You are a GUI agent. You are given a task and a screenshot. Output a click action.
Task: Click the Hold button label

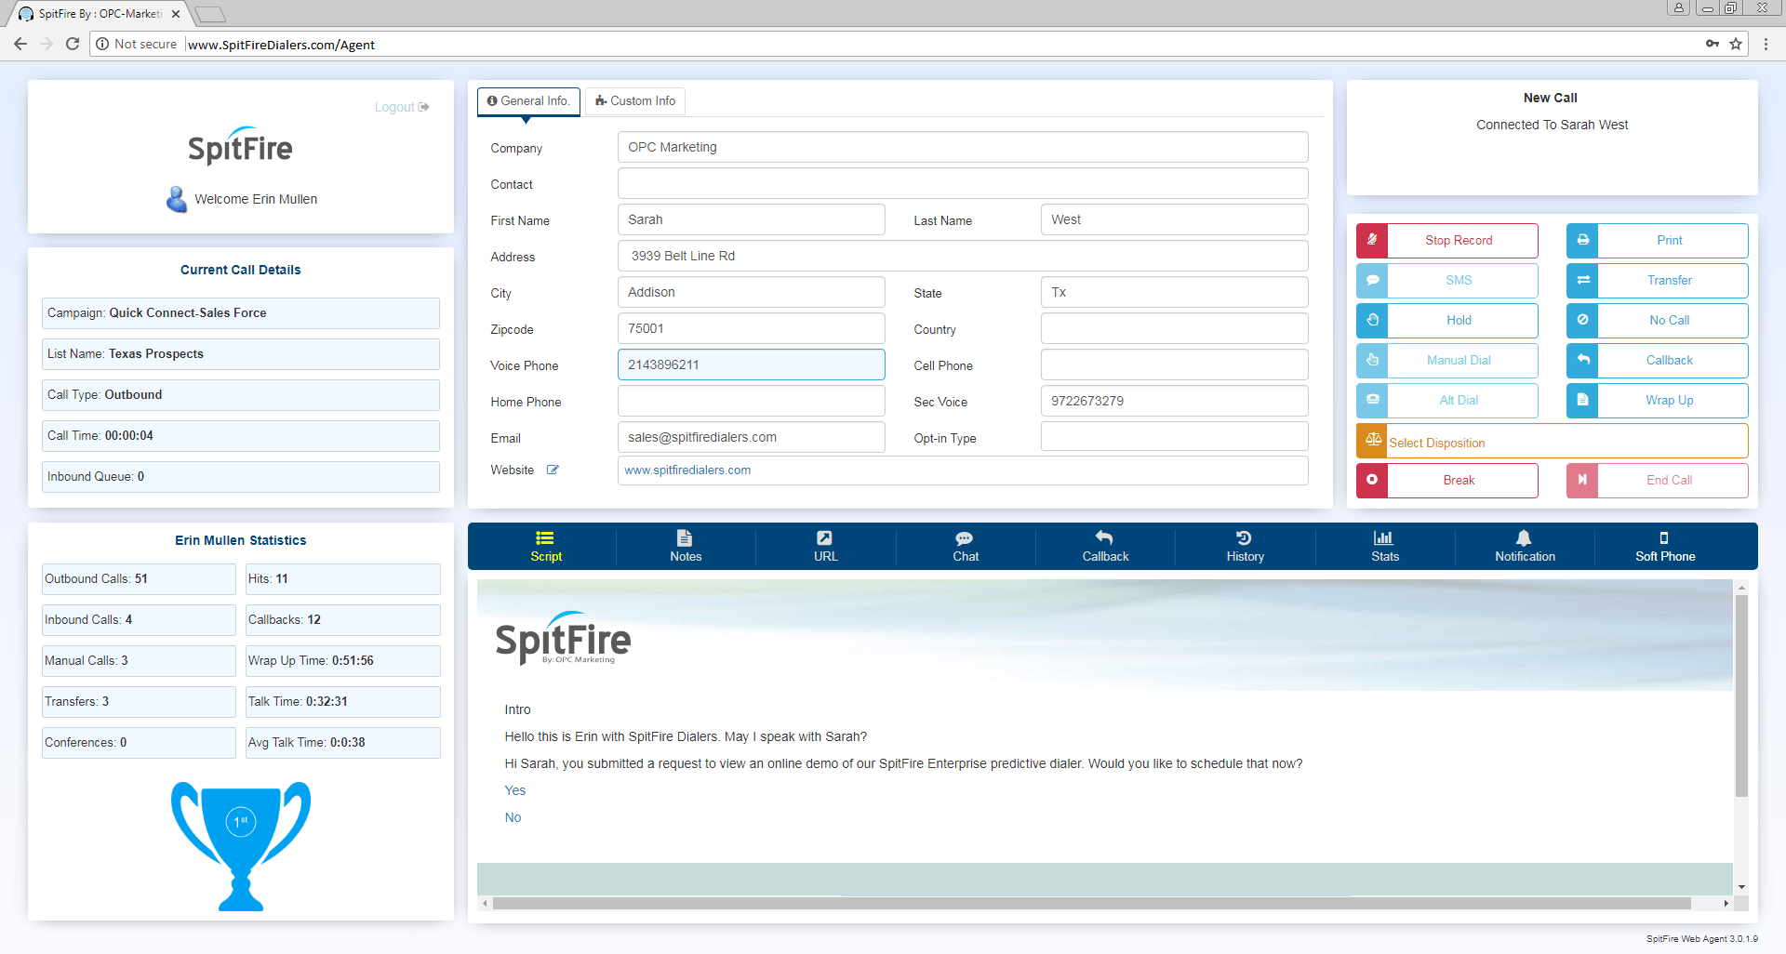(x=1459, y=320)
